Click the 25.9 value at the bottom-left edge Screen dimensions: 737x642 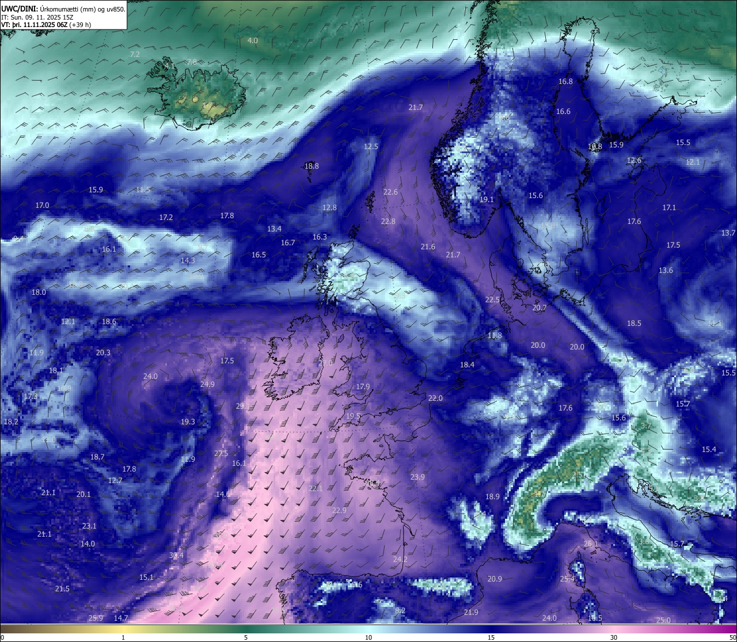coord(96,618)
